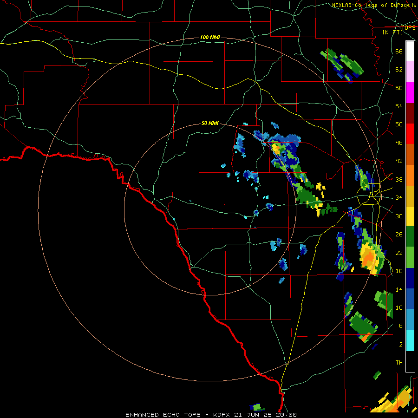Screen dimensions: 418x418
Task: Click the '[K FT]' legend unit label
Action: point(392,32)
